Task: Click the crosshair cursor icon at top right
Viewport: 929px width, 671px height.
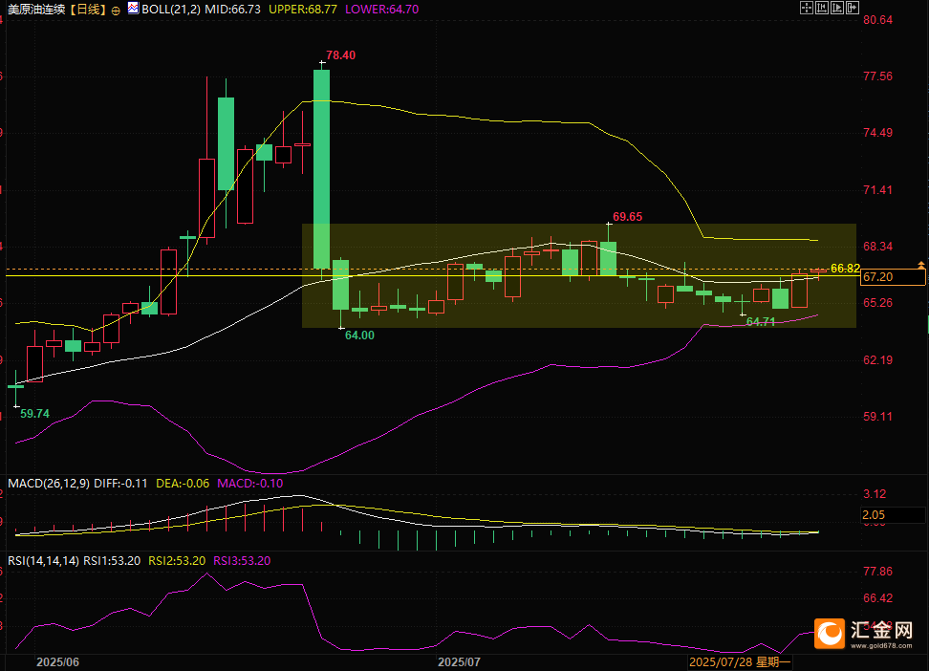Action: point(807,8)
